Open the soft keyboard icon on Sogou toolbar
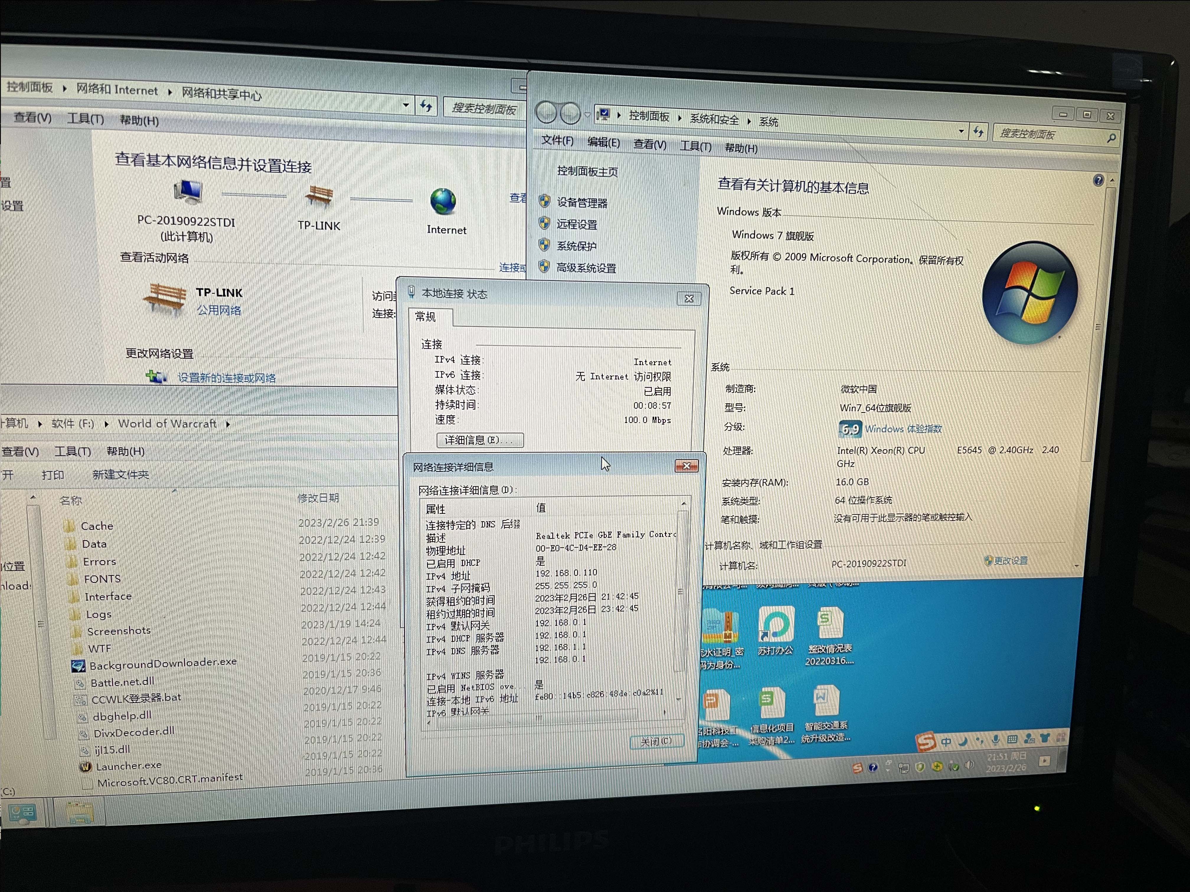 [x=1012, y=740]
